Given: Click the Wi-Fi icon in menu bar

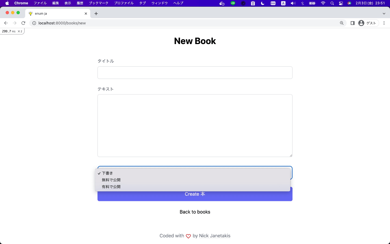Looking at the screenshot, I should point(323,3).
